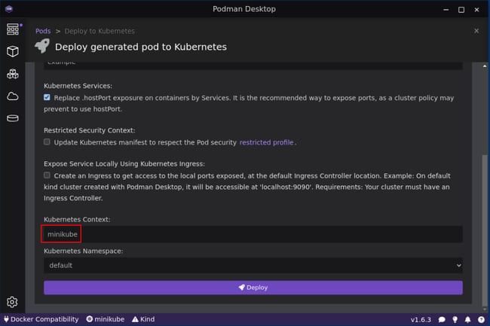The height and width of the screenshot is (326, 490).
Task: Enable Create an Ingress checkbox
Action: [47, 175]
